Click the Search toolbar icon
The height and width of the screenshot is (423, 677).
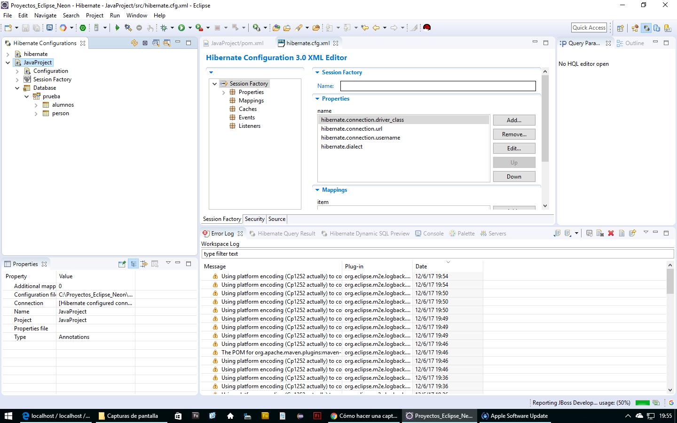tap(299, 28)
